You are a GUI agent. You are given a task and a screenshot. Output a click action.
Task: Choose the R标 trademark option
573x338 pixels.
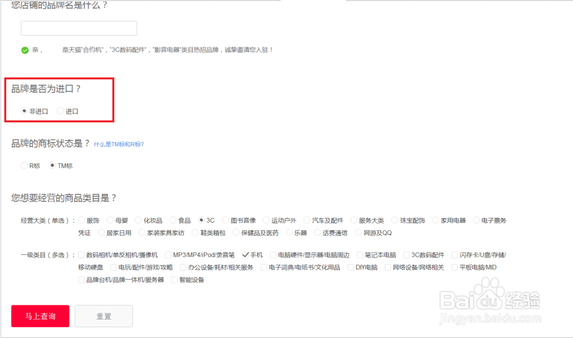click(x=24, y=165)
